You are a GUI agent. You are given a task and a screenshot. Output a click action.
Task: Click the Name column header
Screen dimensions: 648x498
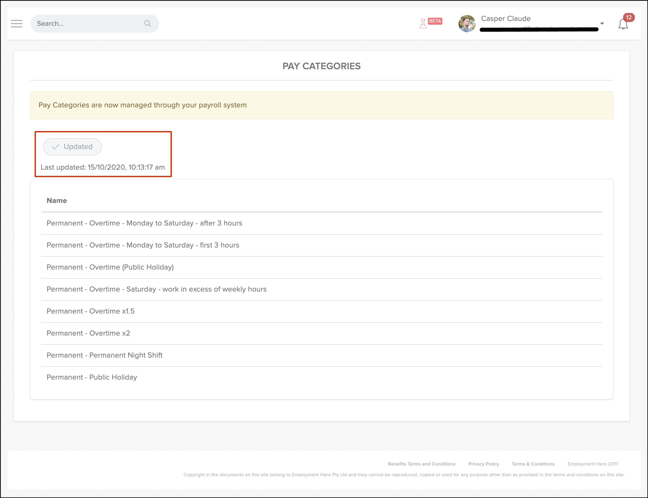point(57,201)
